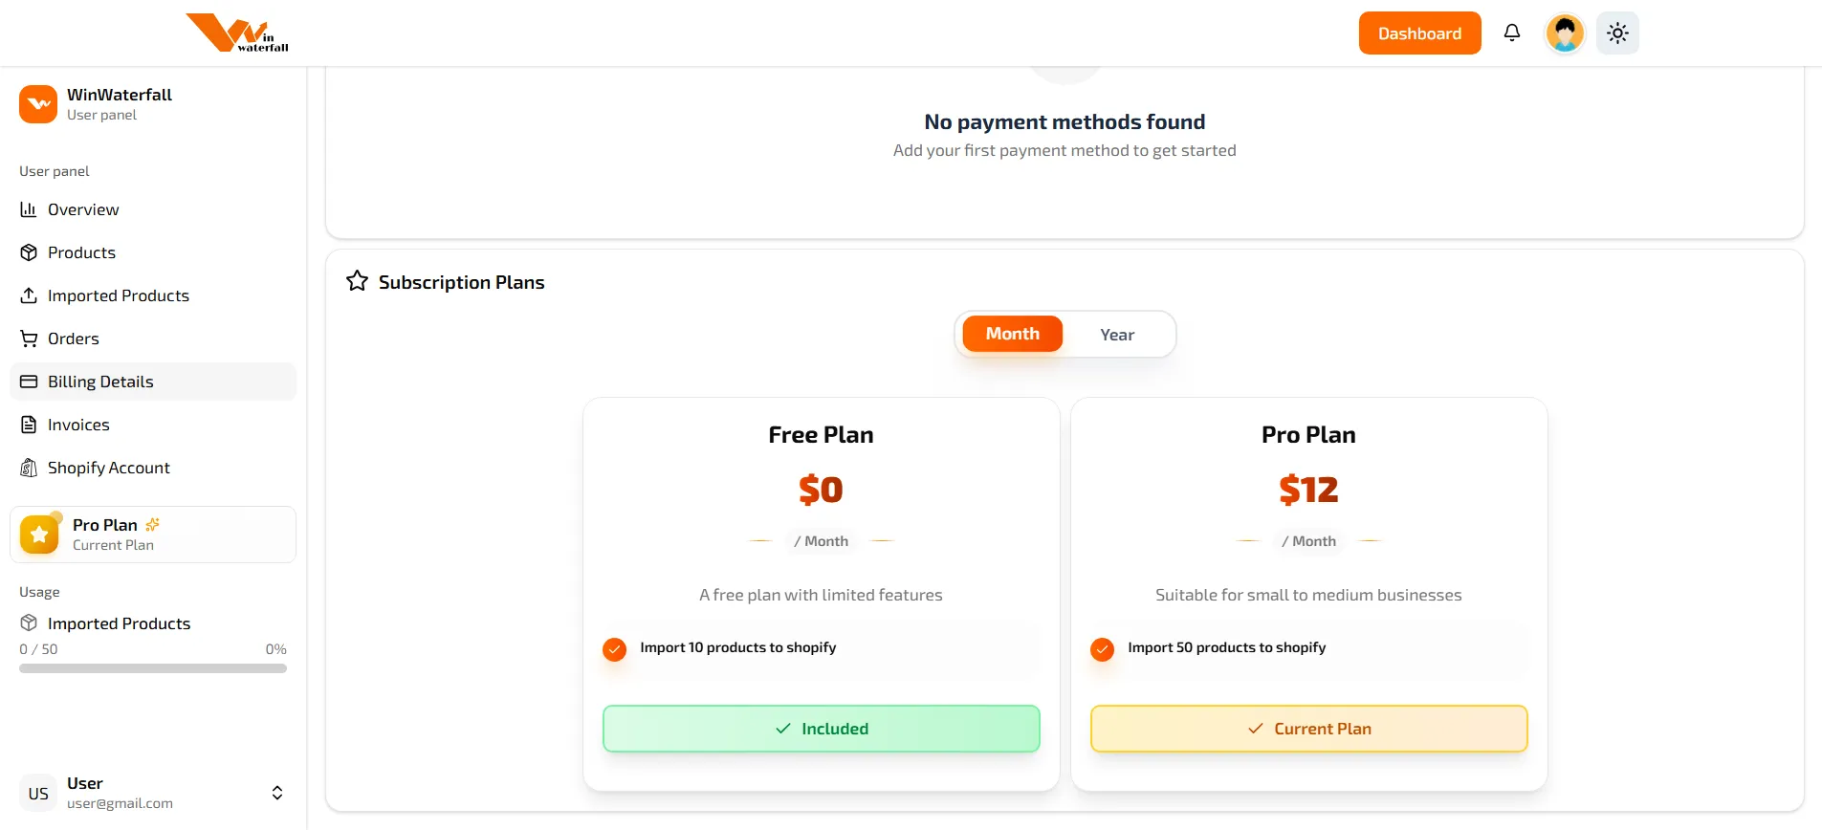Switch billing to Month
This screenshot has height=830, width=1822.
[1011, 334]
